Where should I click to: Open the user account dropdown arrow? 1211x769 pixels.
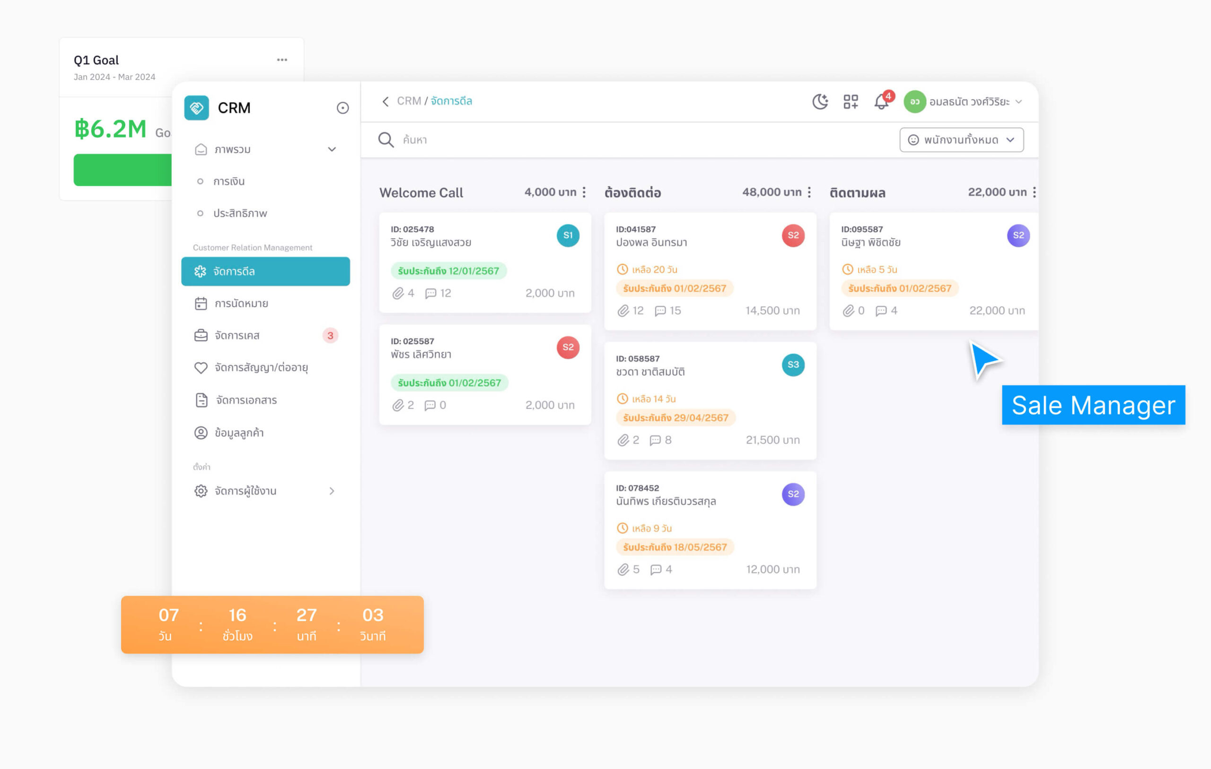[1018, 102]
